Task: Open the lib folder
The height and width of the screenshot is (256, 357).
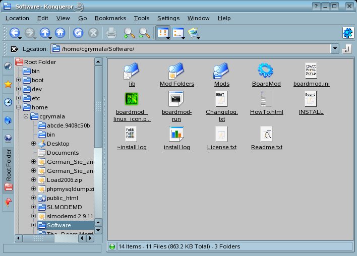Action: tap(132, 75)
